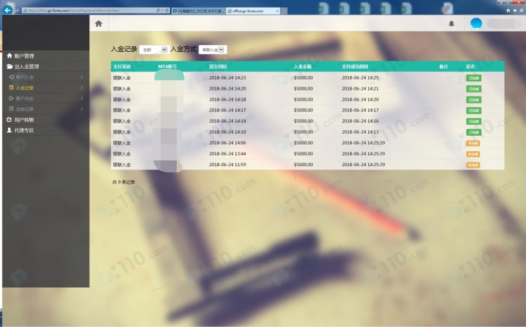Expand the 账户出金 sidebar chevron

(x=82, y=99)
